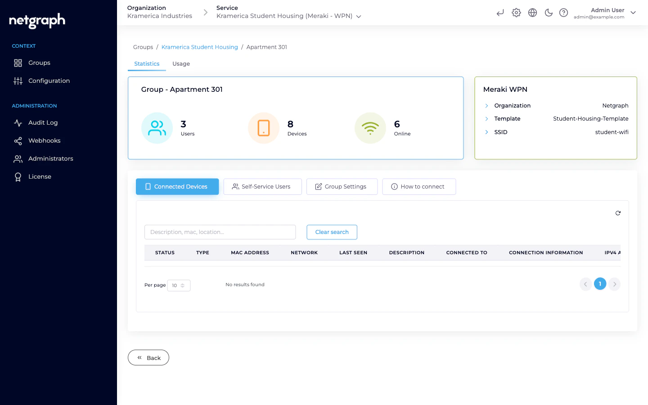The image size is (648, 405).
Task: Click the Clear search button
Action: (x=332, y=232)
